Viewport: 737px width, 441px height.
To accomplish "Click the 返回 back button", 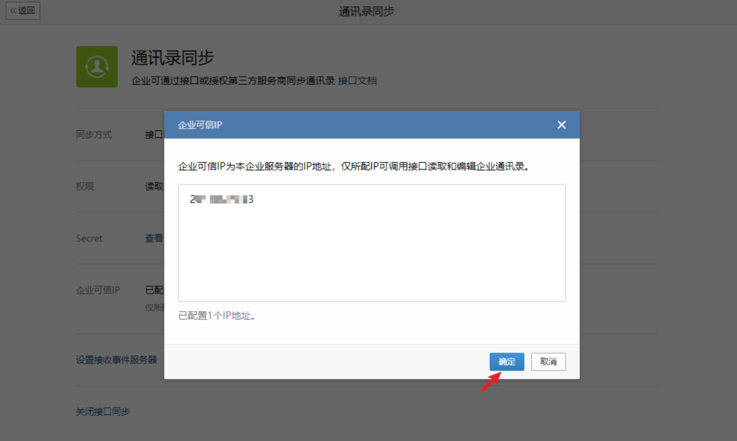I will tap(23, 10).
